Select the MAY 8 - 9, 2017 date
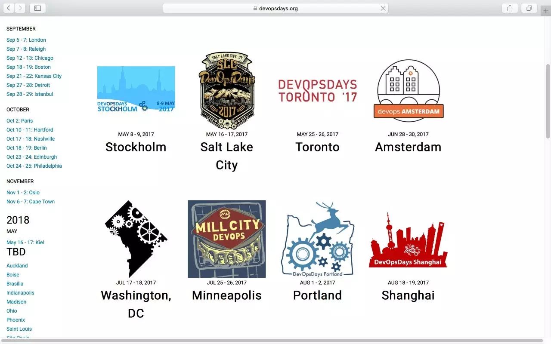Screen dimensions: 551x344 pos(136,135)
